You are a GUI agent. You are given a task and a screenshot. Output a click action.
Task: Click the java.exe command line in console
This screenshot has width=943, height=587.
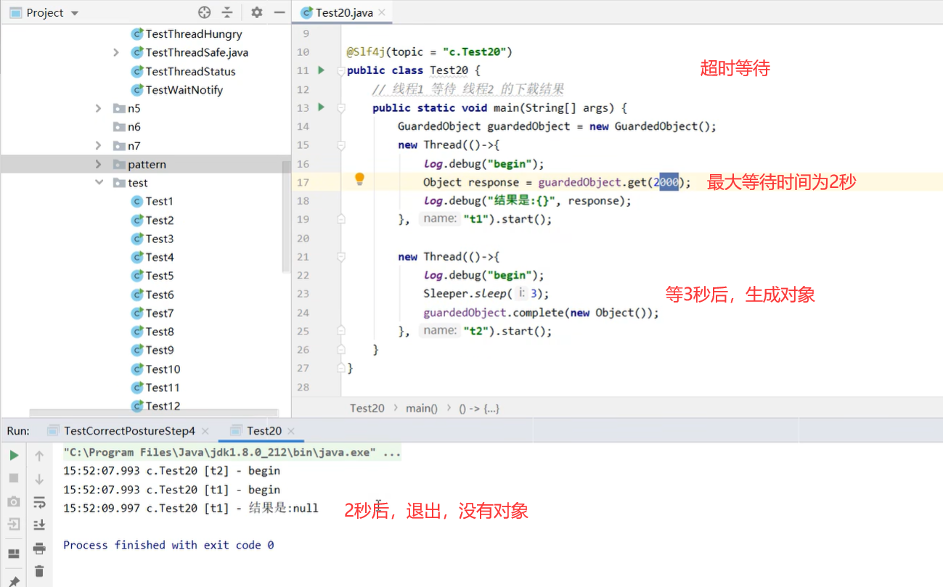click(x=232, y=453)
